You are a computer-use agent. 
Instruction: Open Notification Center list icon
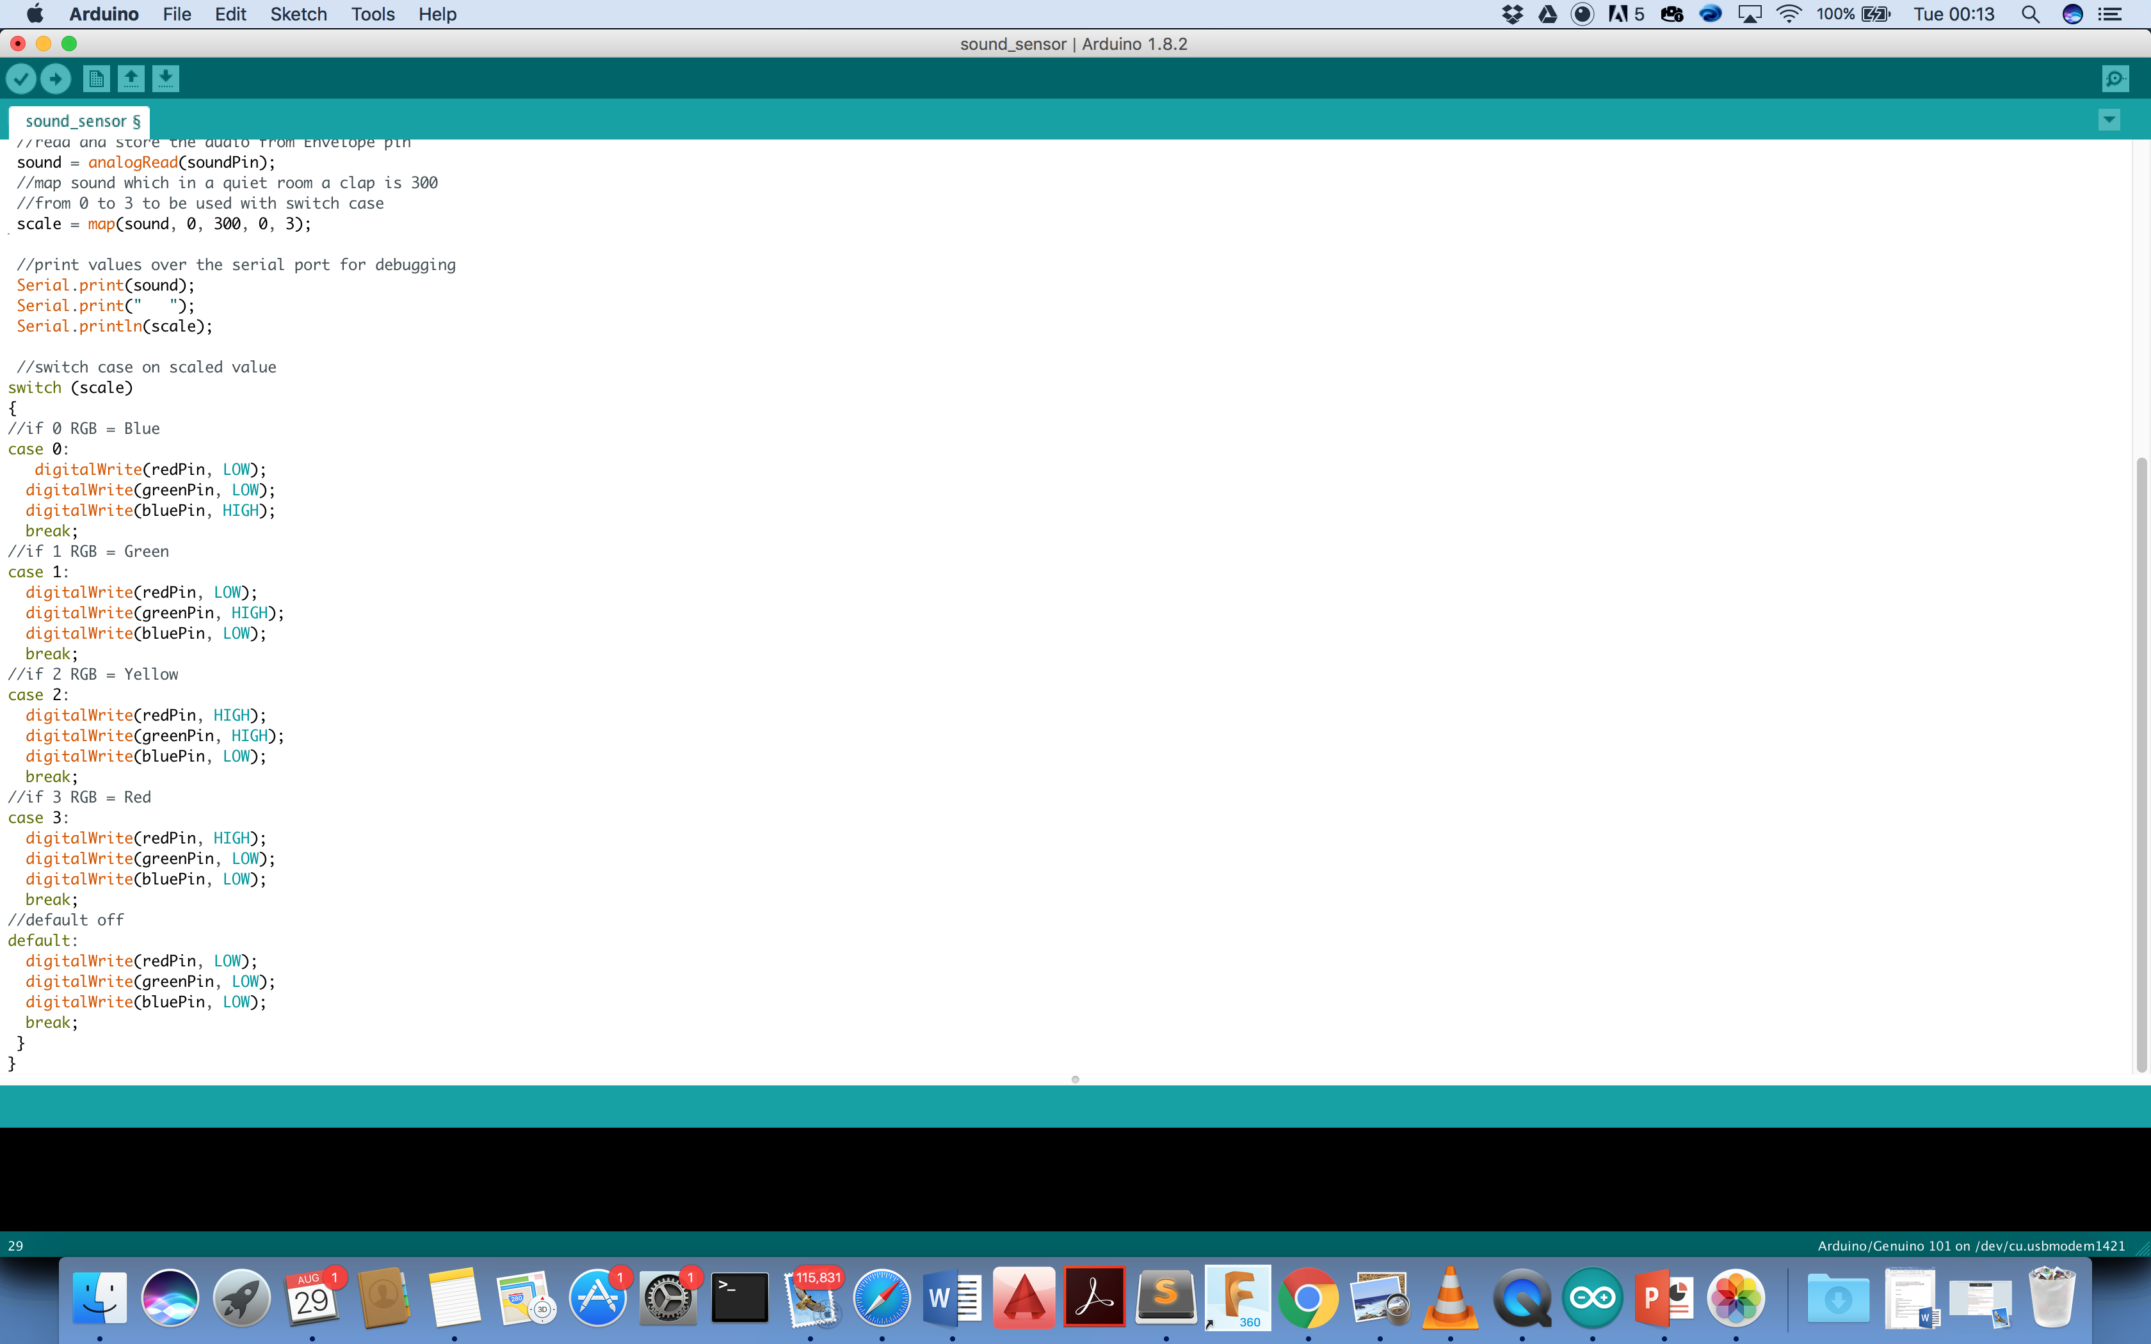click(2110, 14)
